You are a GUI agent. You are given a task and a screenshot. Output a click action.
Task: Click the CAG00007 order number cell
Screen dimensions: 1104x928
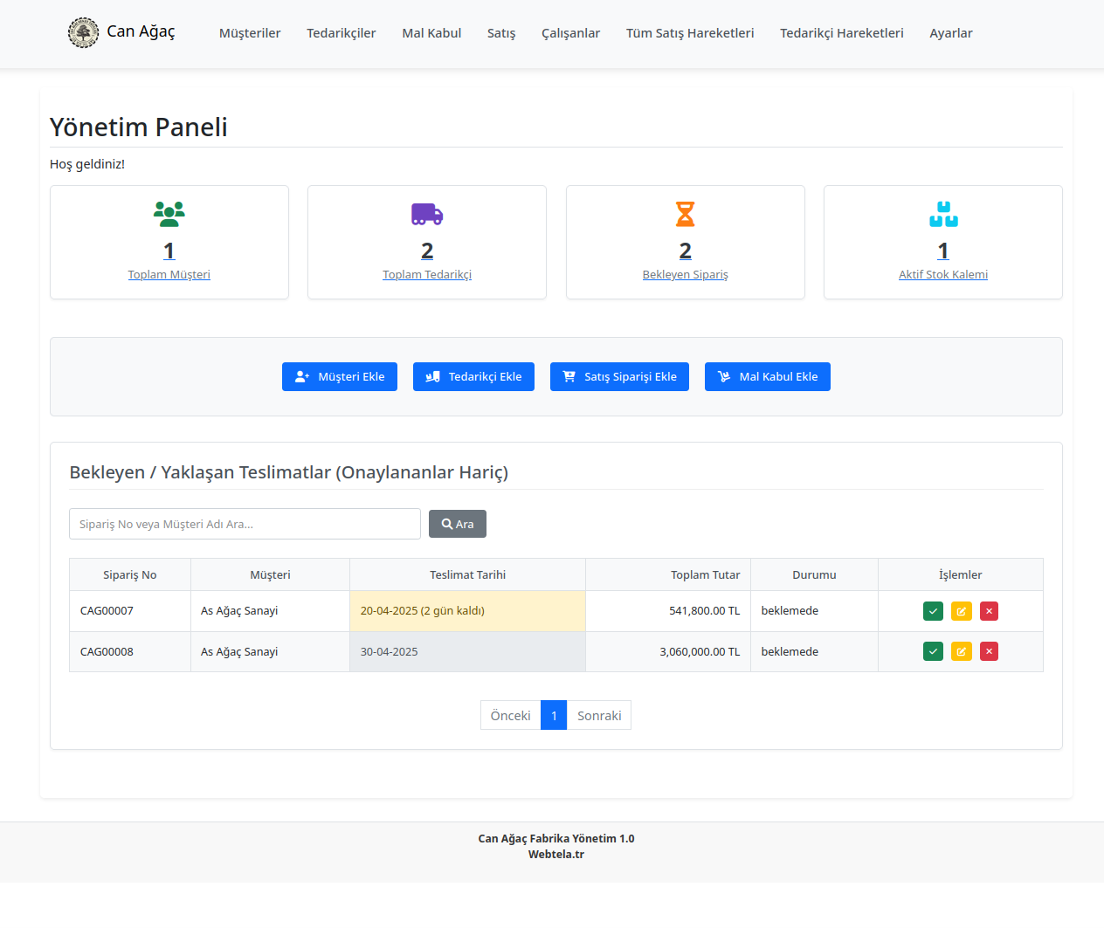130,611
